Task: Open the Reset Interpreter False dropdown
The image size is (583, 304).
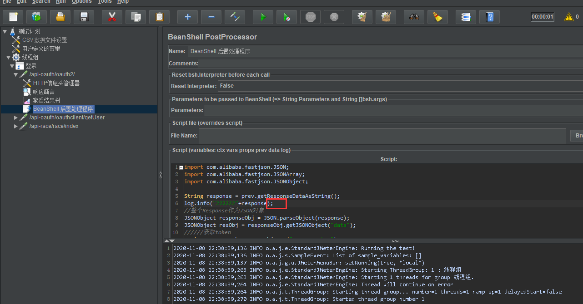Action: click(x=400, y=86)
